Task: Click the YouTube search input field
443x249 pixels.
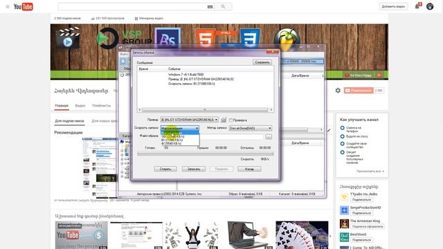Action: point(133,6)
